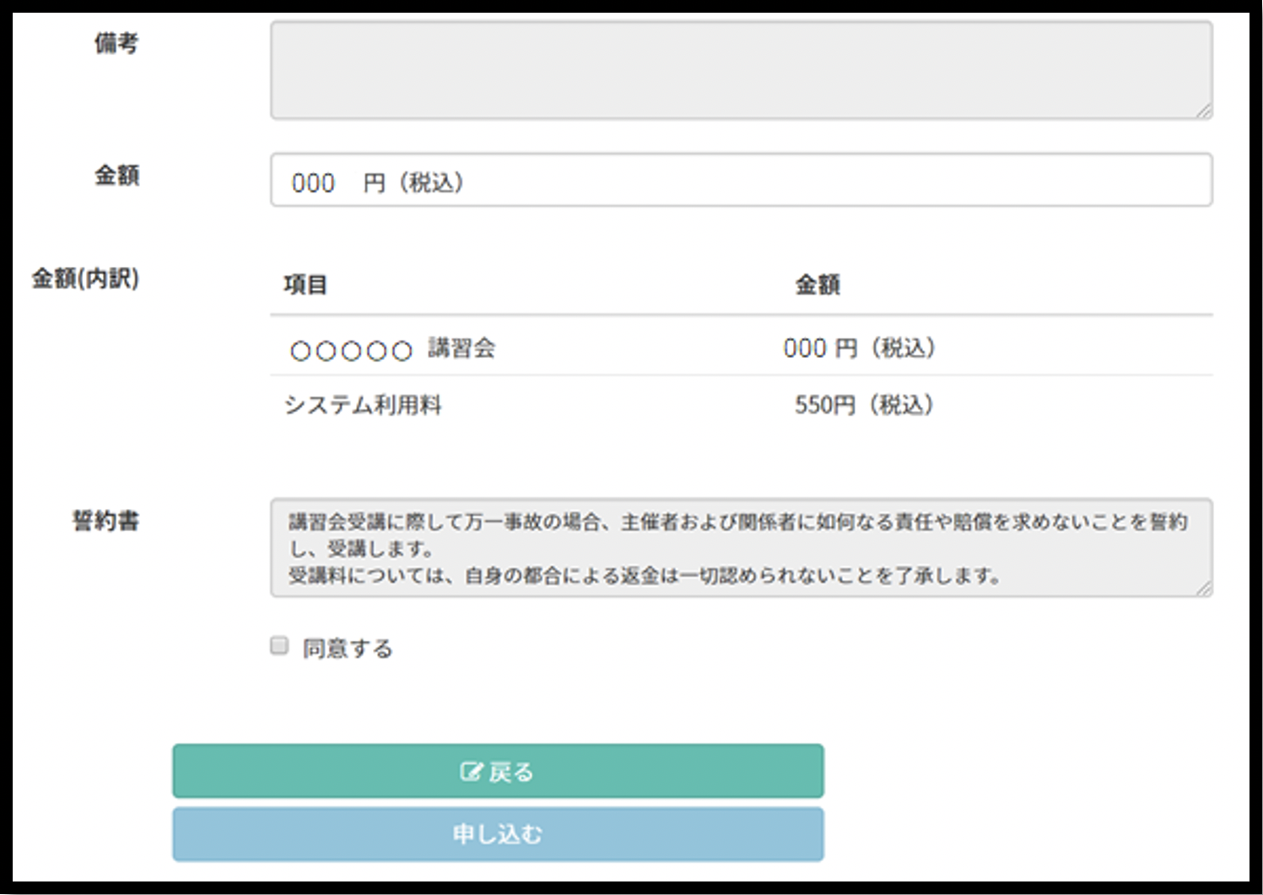Click the 誓約書 field label

pyautogui.click(x=105, y=521)
